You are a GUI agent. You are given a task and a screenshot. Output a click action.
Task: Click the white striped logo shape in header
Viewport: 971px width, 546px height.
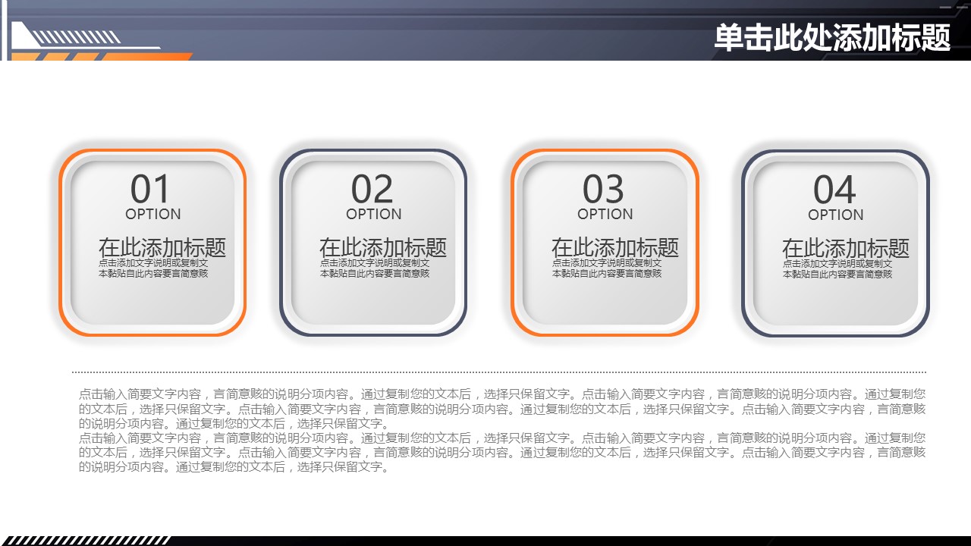click(x=76, y=37)
